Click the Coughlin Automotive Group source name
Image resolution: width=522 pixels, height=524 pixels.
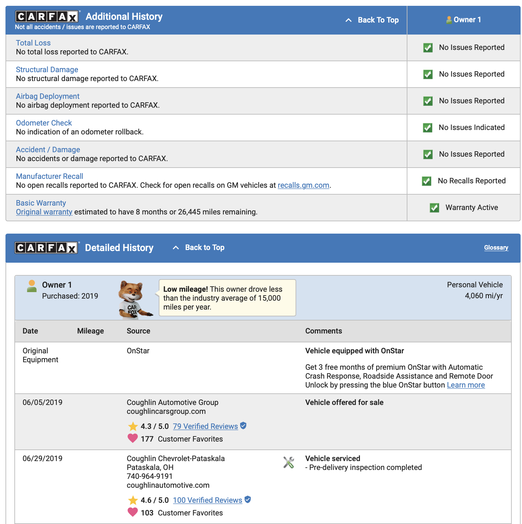pyautogui.click(x=172, y=403)
